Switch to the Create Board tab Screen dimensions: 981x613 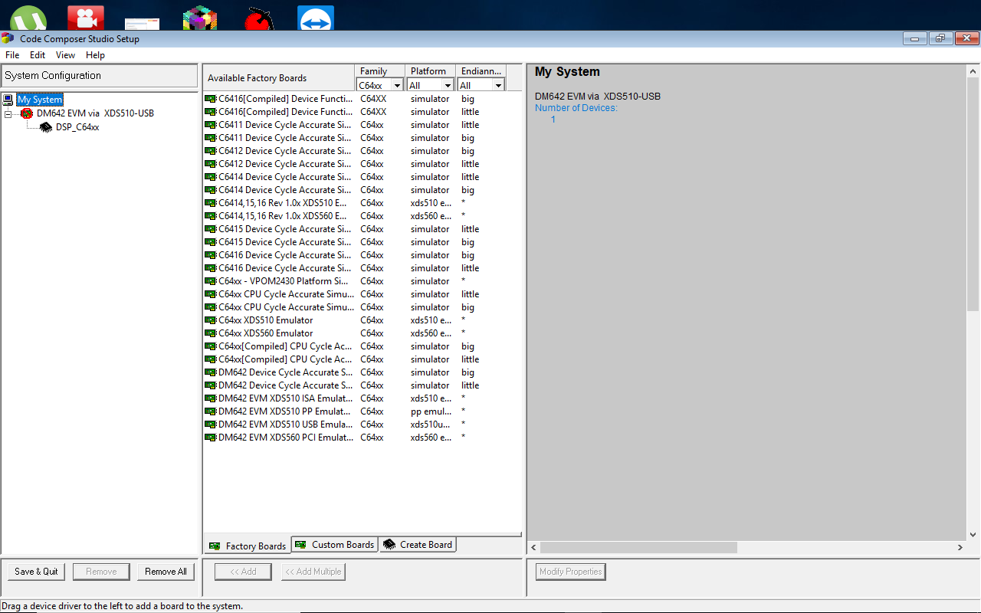(x=418, y=545)
